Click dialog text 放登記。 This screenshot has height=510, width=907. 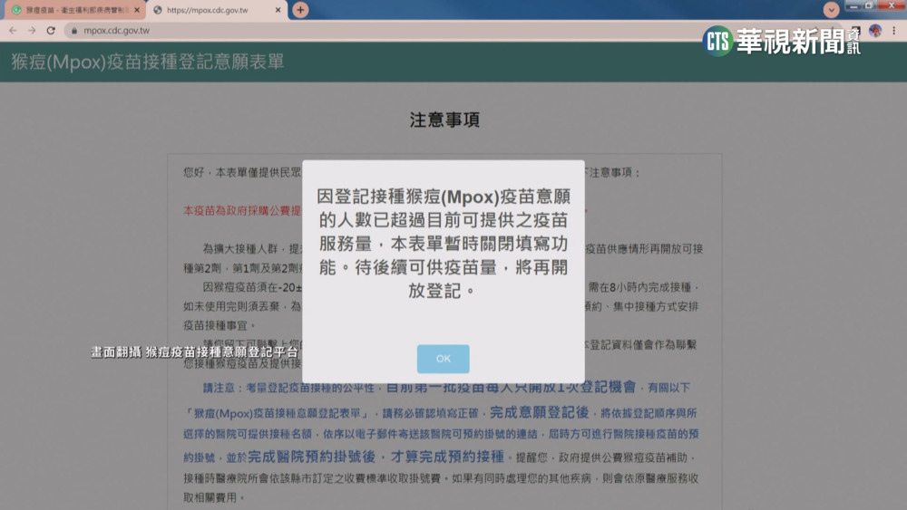[x=444, y=291]
